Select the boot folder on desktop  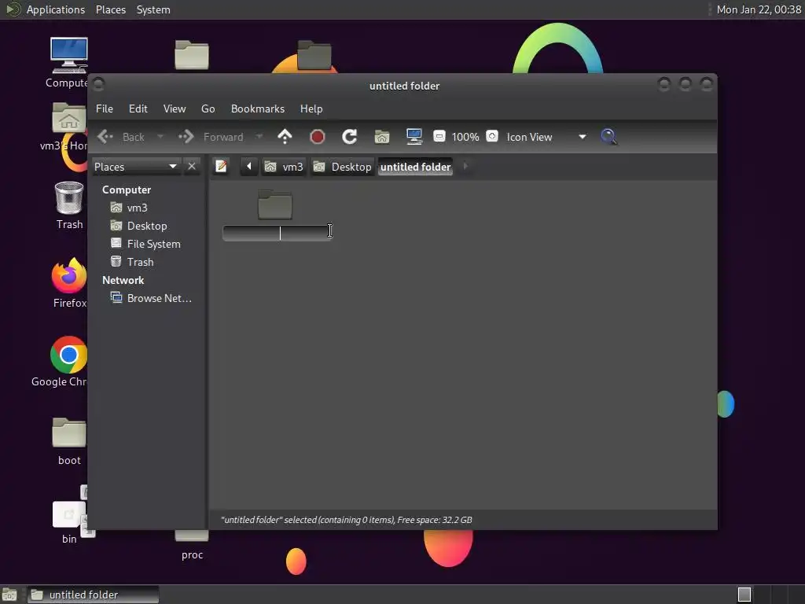(69, 433)
